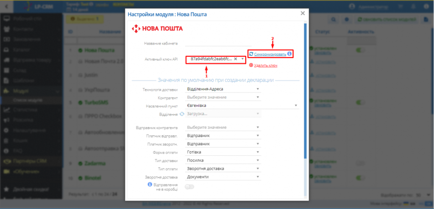This screenshot has width=434, height=209.
Task: Click the search icon in the modules toolbar
Action: pos(334,19)
